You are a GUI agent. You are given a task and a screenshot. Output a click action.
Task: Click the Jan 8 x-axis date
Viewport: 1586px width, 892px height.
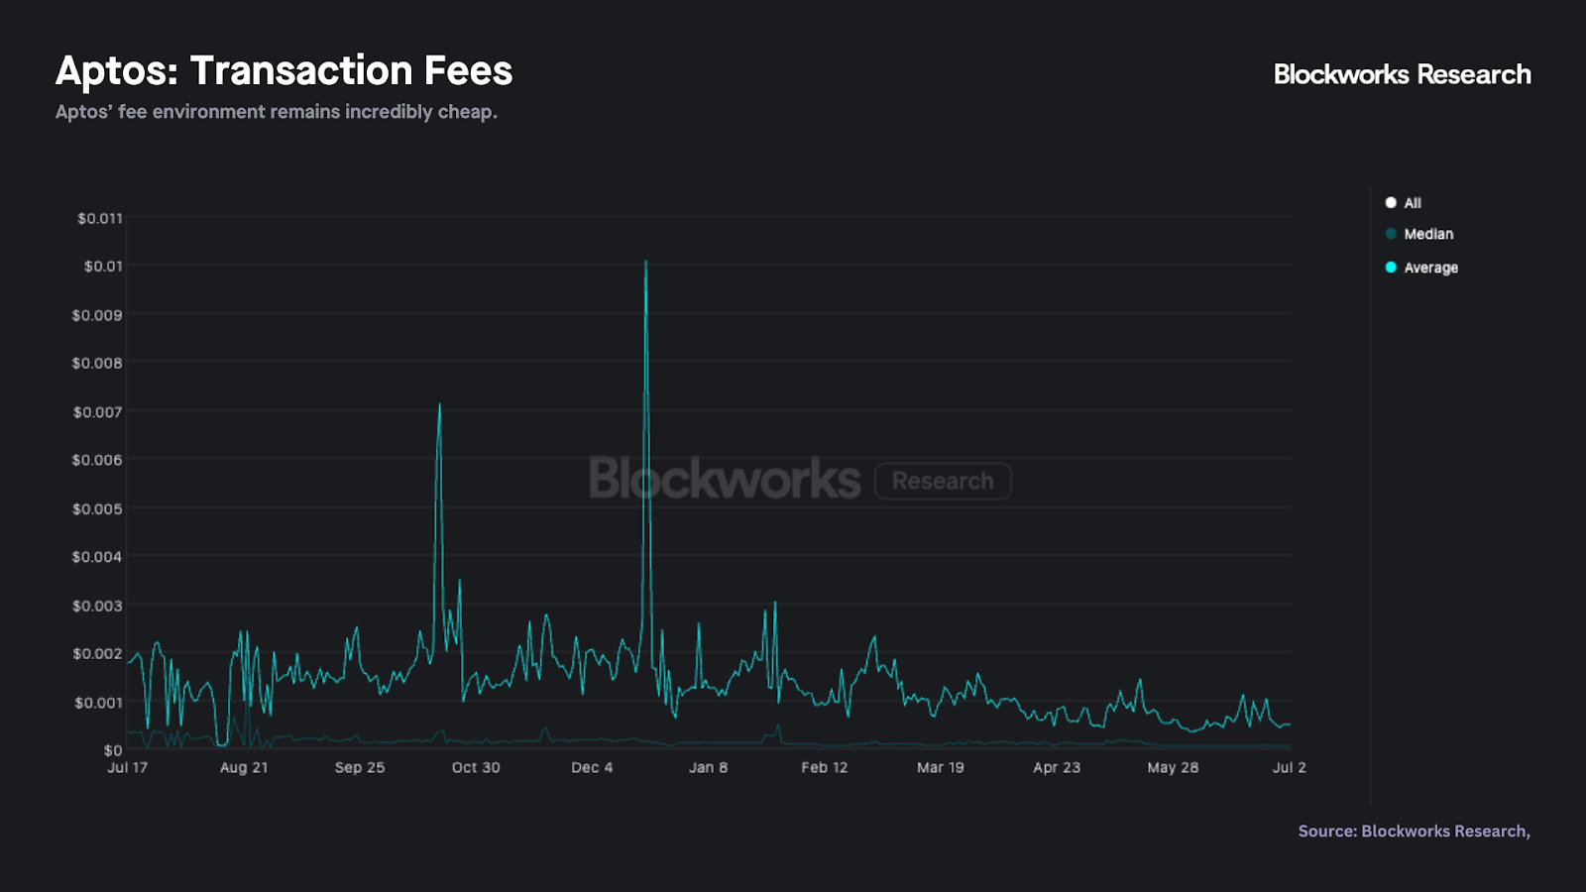click(x=708, y=767)
